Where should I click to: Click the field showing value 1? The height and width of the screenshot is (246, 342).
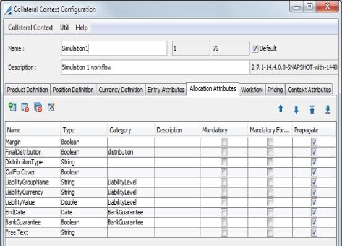(191, 48)
